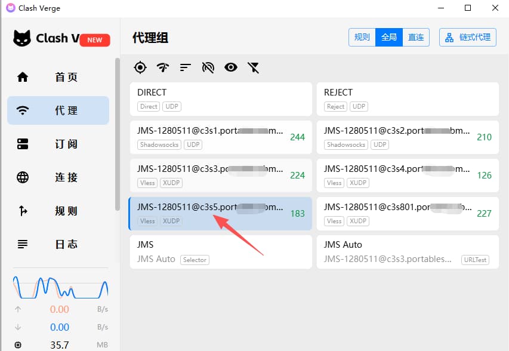Click the crossed-out filter toolbar icon
Image resolution: width=509 pixels, height=351 pixels.
[x=253, y=67]
